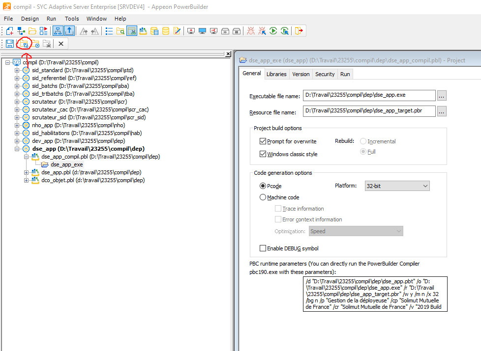This screenshot has height=351, width=481.
Task: Select the Machine code radio button
Action: pos(263,197)
